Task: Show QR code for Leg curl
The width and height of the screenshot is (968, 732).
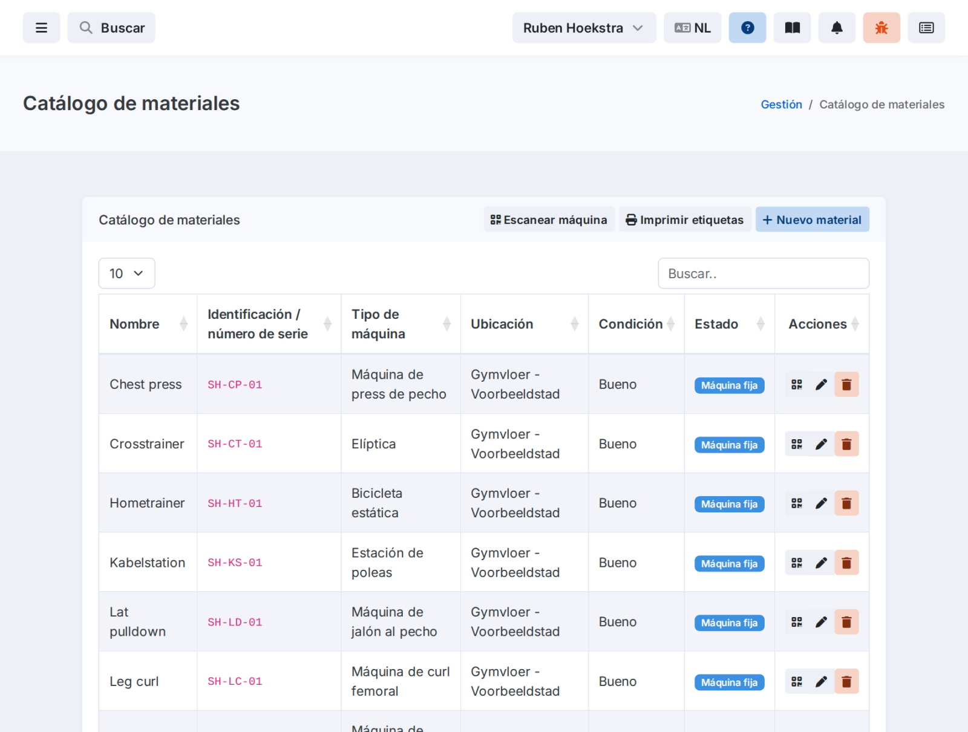Action: tap(797, 682)
